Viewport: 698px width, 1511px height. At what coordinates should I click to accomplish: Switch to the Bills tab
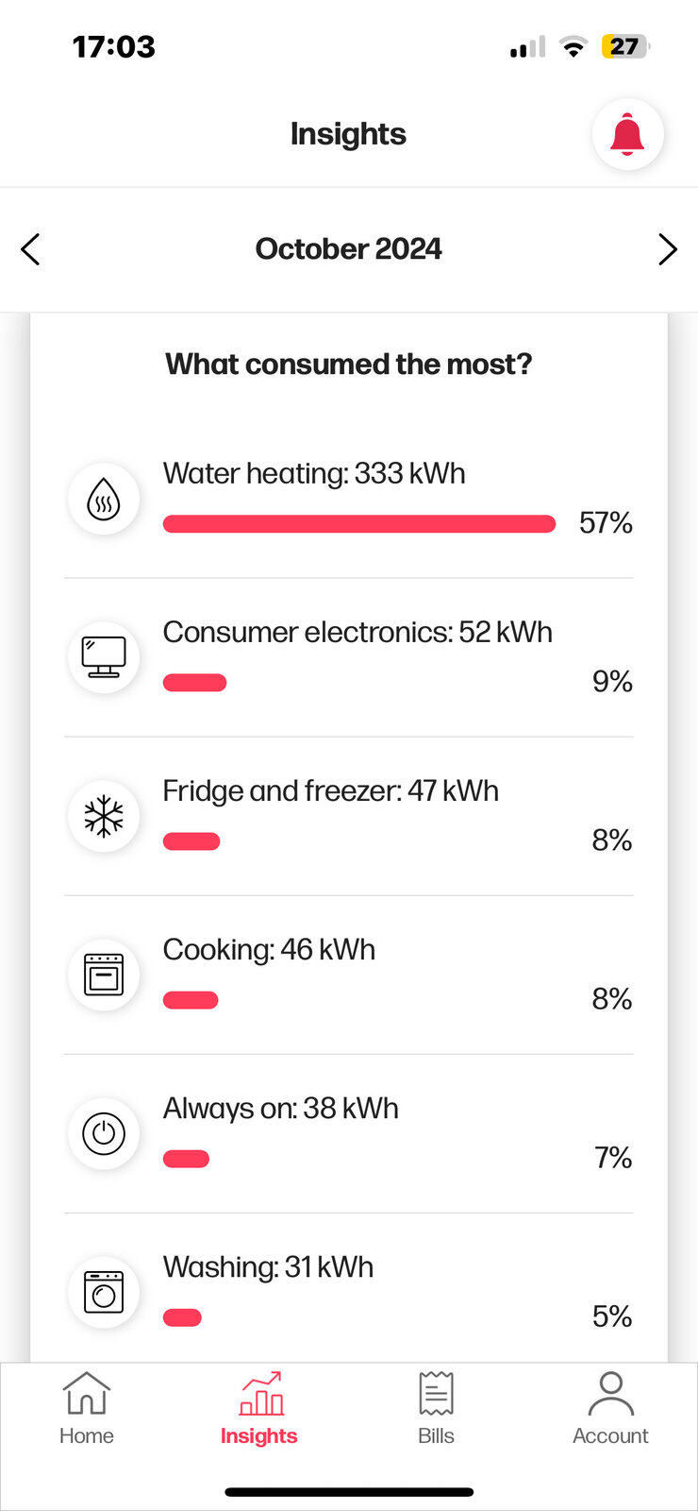click(x=436, y=1409)
